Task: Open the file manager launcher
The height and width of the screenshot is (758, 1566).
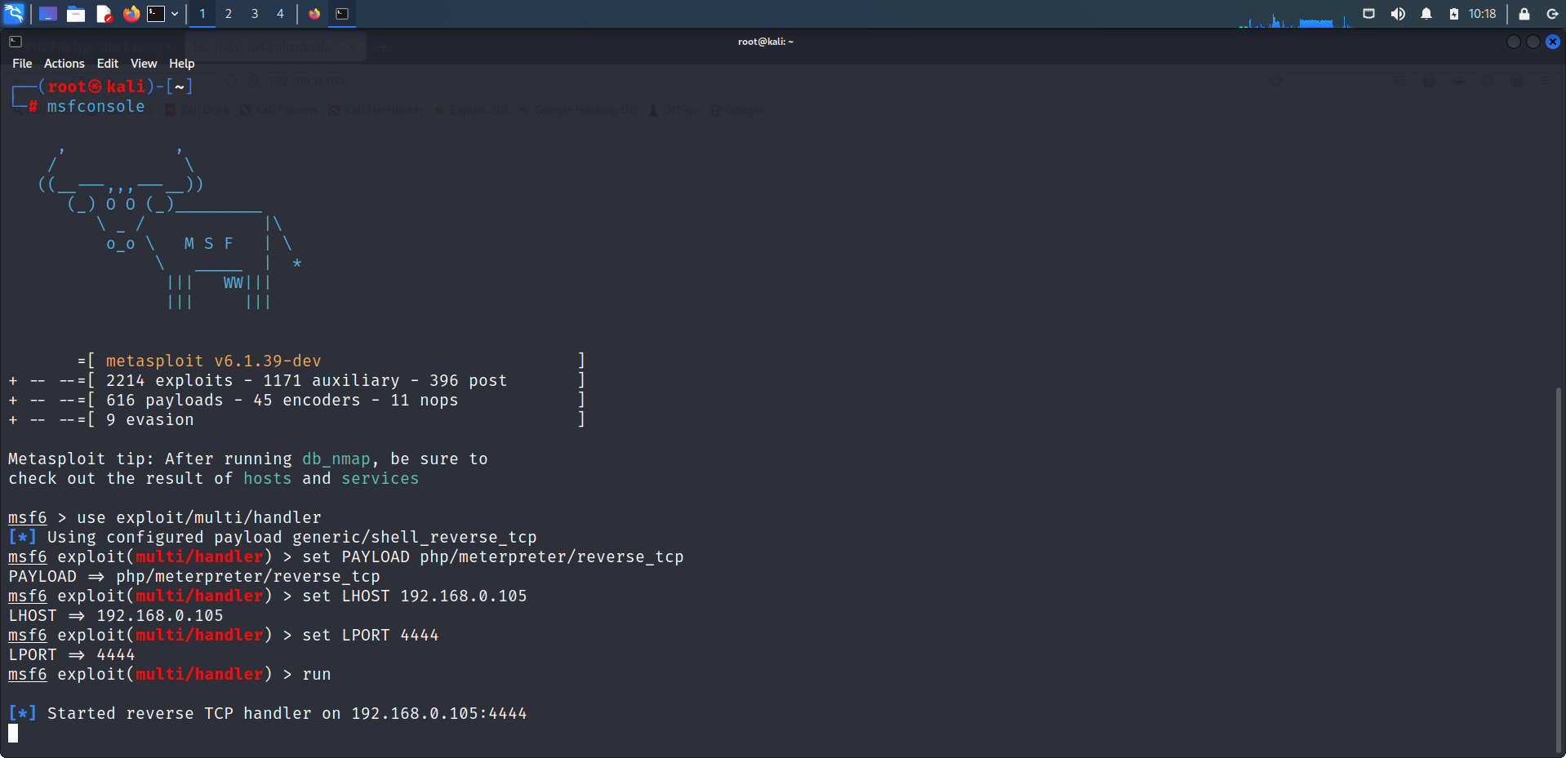Action: (x=76, y=14)
